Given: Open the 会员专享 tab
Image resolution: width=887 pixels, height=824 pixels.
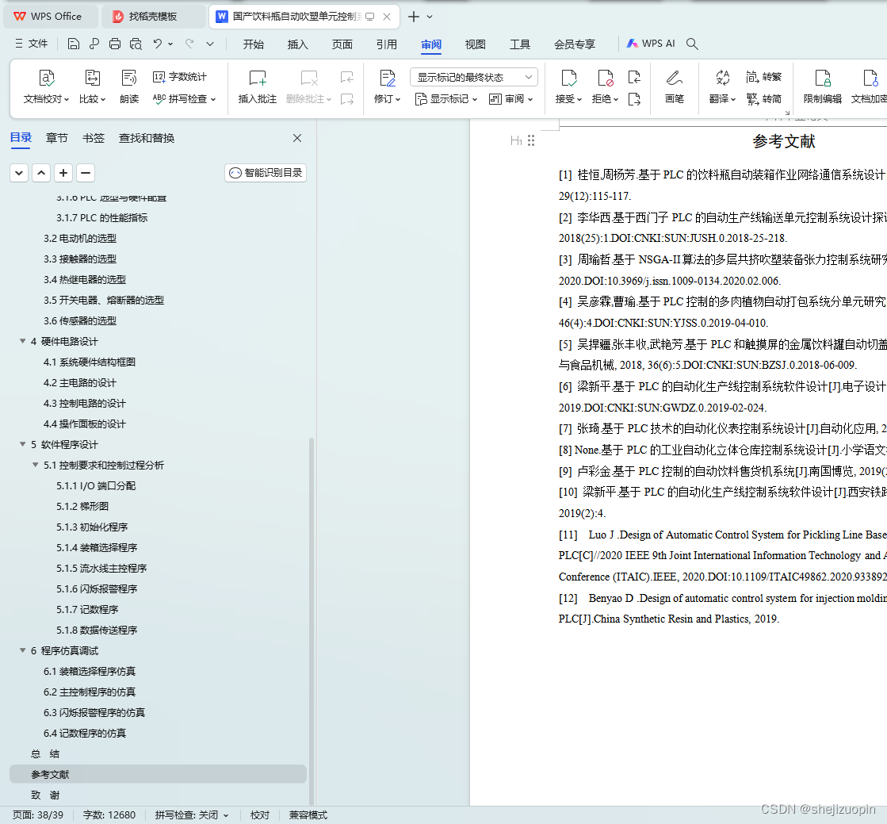Looking at the screenshot, I should (x=575, y=44).
